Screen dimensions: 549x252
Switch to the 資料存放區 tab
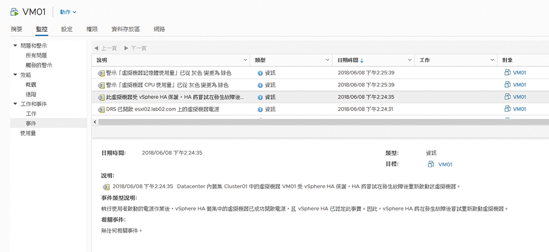[126, 29]
